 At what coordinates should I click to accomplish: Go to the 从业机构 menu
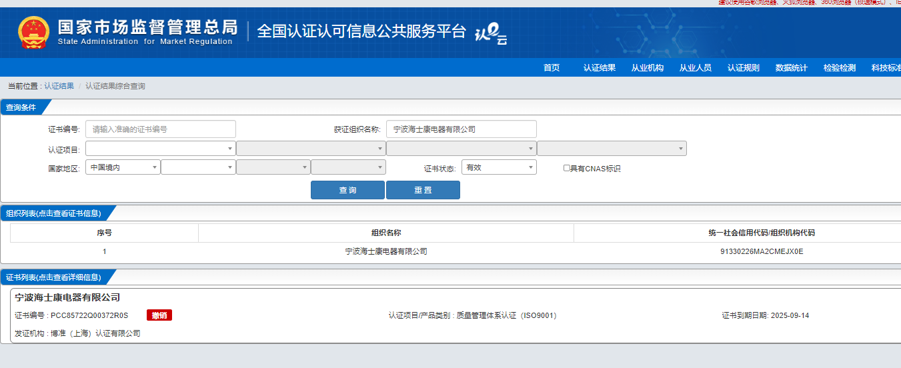pos(648,68)
